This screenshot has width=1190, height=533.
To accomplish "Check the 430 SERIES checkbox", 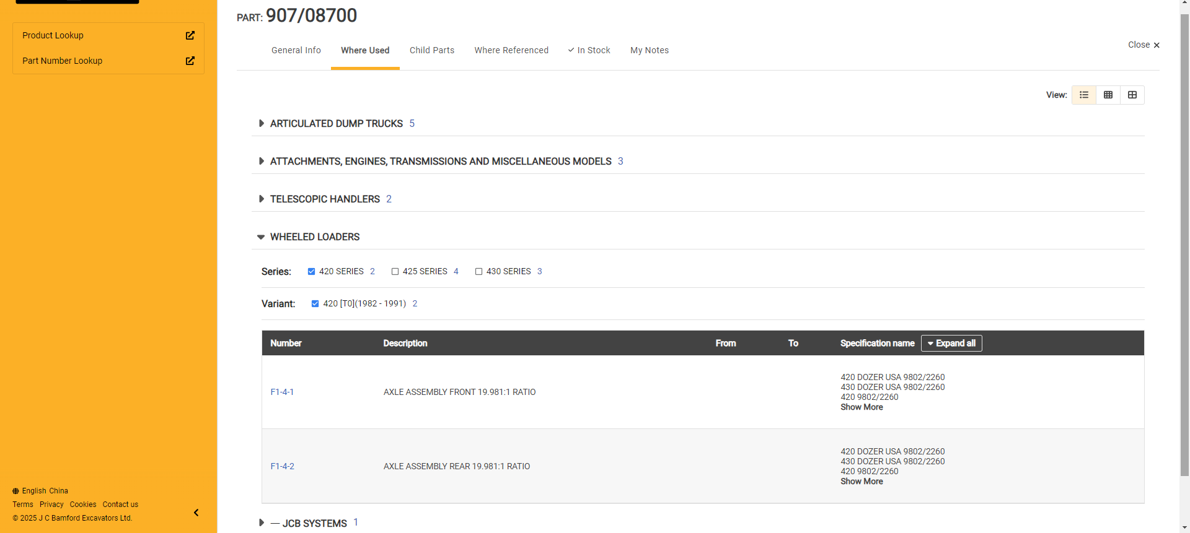I will 478,271.
